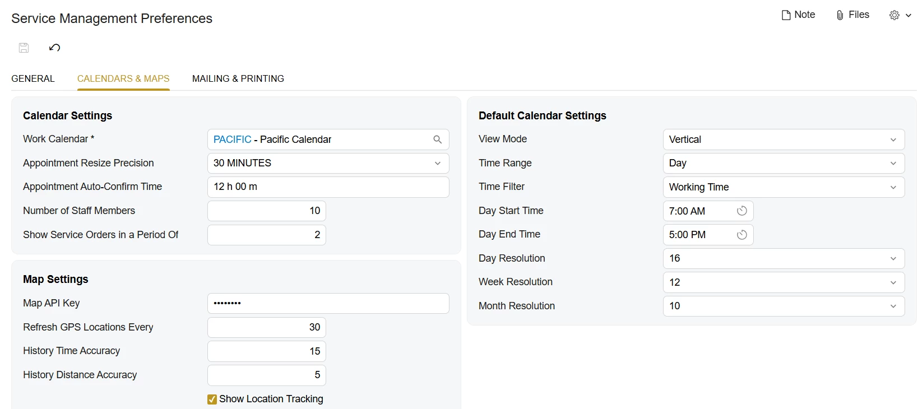Click the Appointment Auto-Confirm Time field

(x=328, y=187)
